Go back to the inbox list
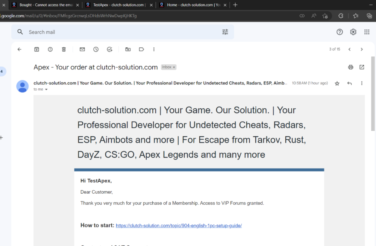The image size is (376, 246). point(20,49)
